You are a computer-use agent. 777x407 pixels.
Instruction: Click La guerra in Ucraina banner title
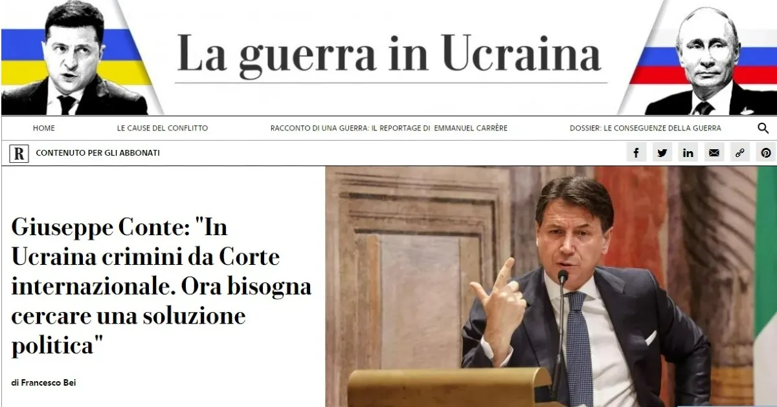point(389,52)
